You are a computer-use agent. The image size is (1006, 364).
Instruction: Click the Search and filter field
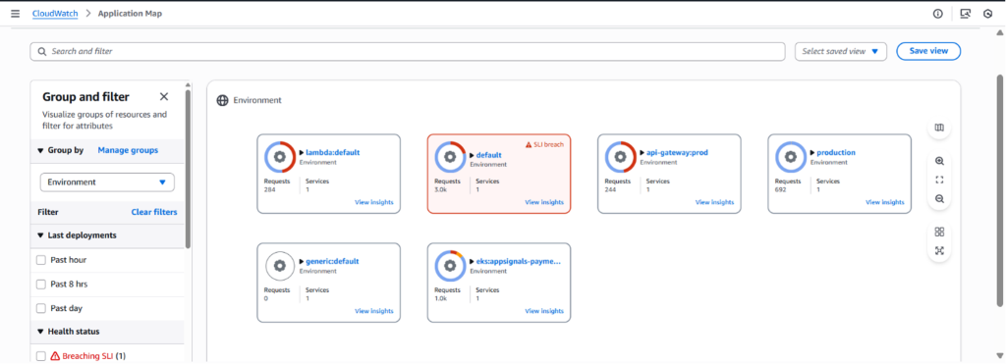coord(408,51)
